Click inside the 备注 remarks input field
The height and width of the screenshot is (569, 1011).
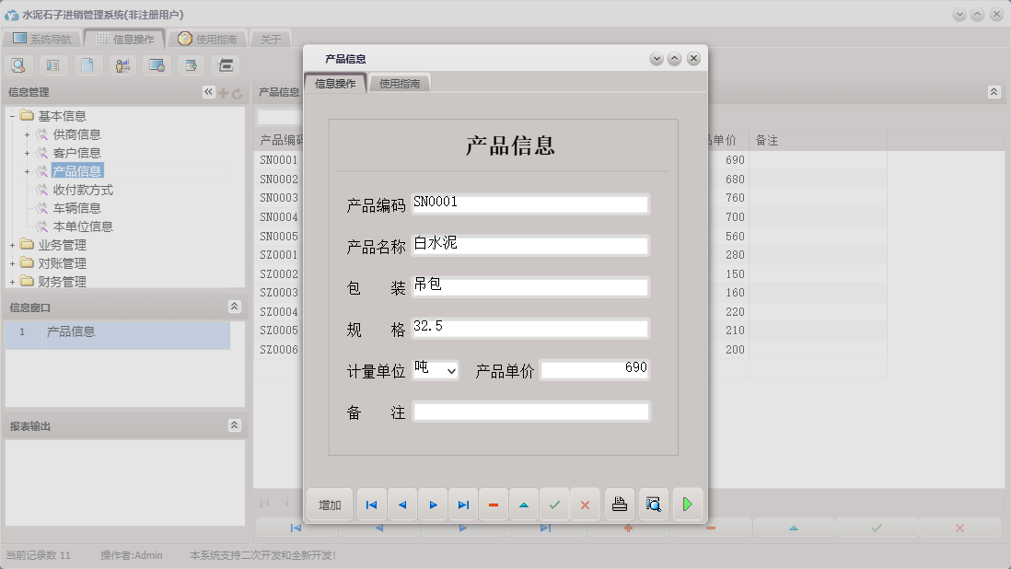pos(530,411)
